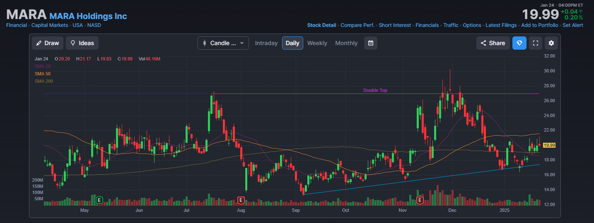Open the Options link
Image resolution: width=594 pixels, height=223 pixels.
point(472,25)
